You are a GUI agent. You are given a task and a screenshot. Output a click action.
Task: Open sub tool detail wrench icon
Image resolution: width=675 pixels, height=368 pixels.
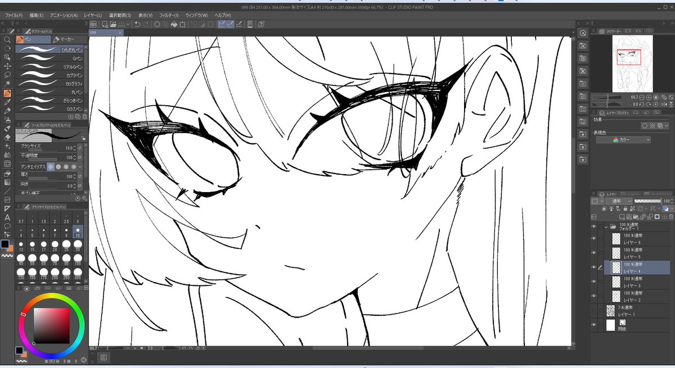tap(84, 198)
